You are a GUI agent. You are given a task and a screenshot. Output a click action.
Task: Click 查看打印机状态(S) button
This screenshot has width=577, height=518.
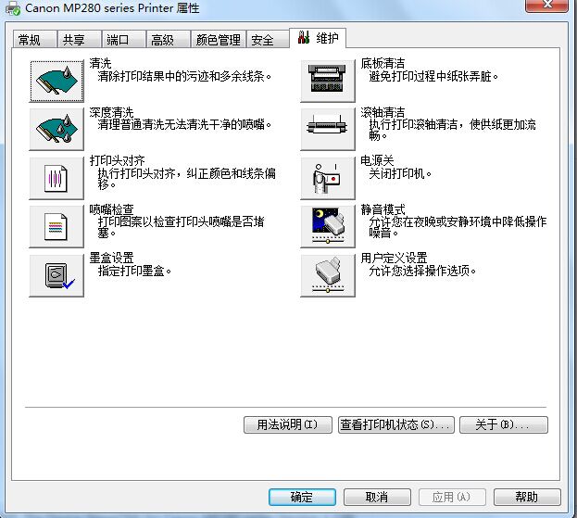point(396,424)
